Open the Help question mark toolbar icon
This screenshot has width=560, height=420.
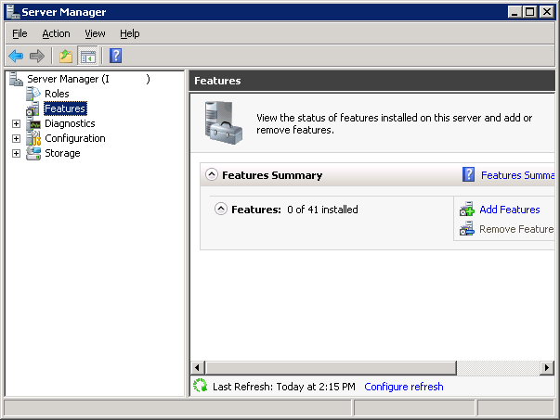pyautogui.click(x=115, y=56)
